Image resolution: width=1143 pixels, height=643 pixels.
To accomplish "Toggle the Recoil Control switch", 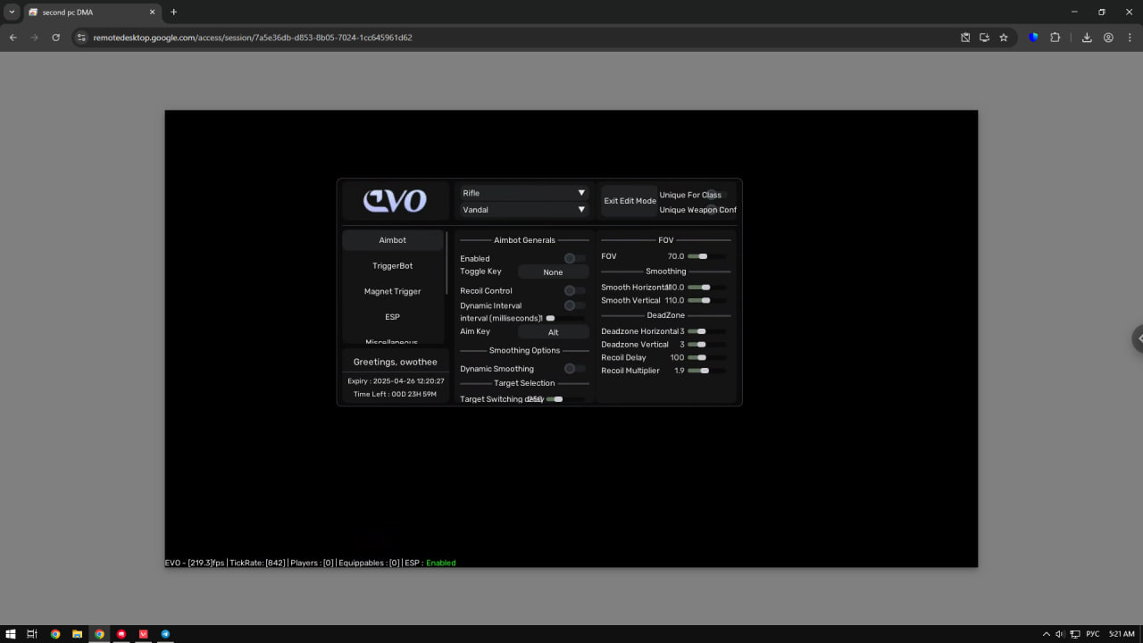I will point(574,291).
